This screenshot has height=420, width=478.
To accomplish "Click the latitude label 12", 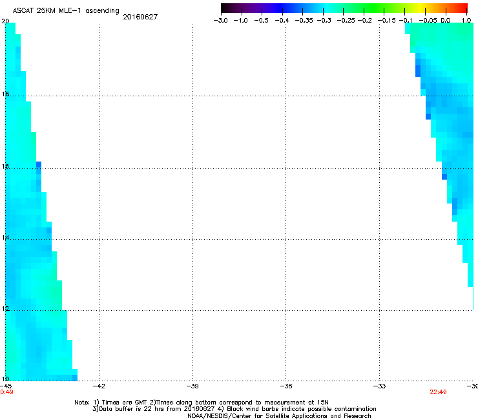I will 5,309.
